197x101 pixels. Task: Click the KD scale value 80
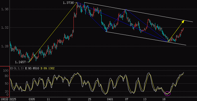7,76
